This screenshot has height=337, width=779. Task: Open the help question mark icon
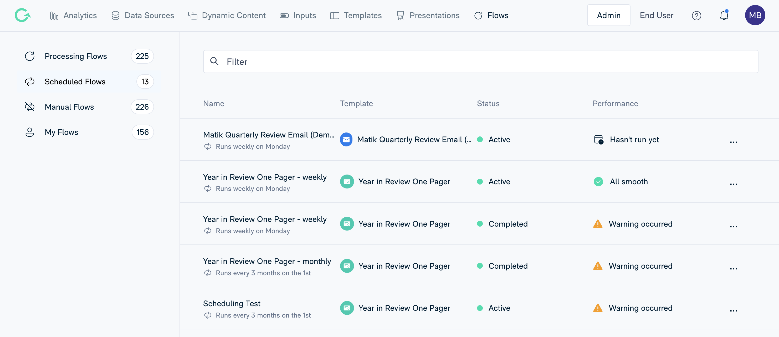tap(696, 16)
